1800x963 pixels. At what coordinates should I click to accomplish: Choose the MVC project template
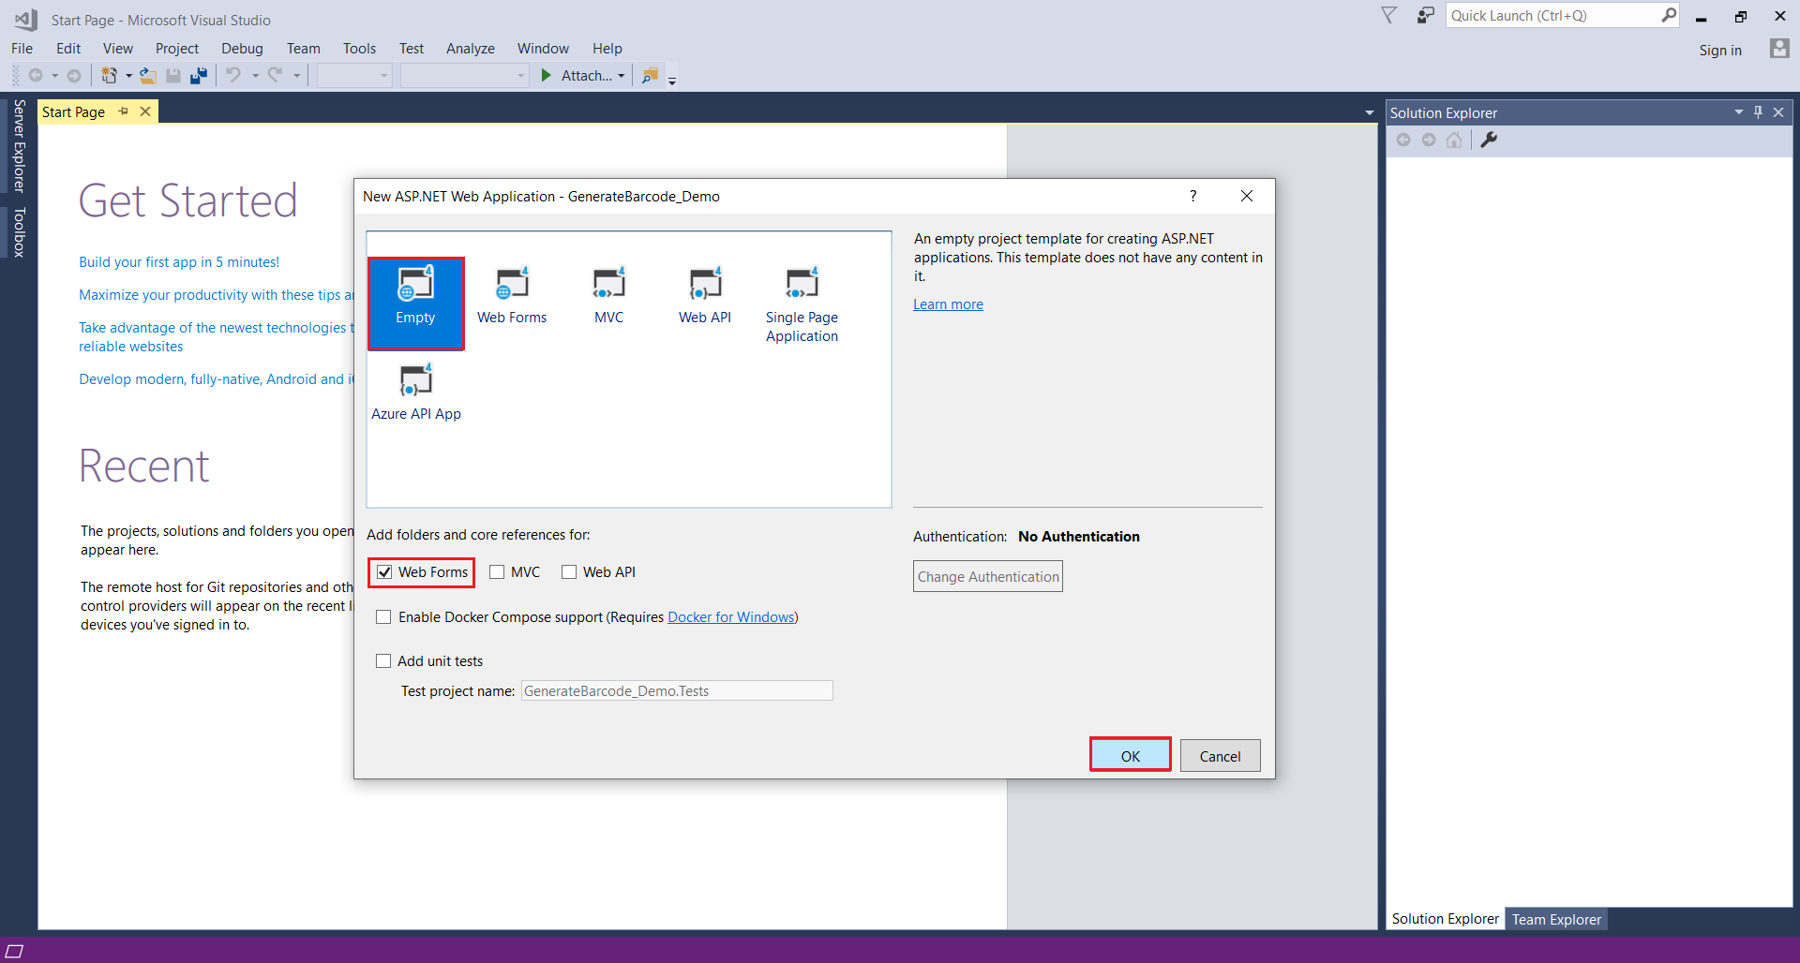tap(609, 296)
